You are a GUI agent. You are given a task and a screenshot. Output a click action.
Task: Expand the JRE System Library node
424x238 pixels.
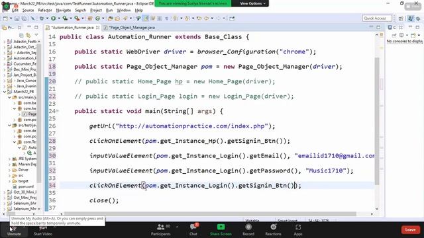click(9, 159)
